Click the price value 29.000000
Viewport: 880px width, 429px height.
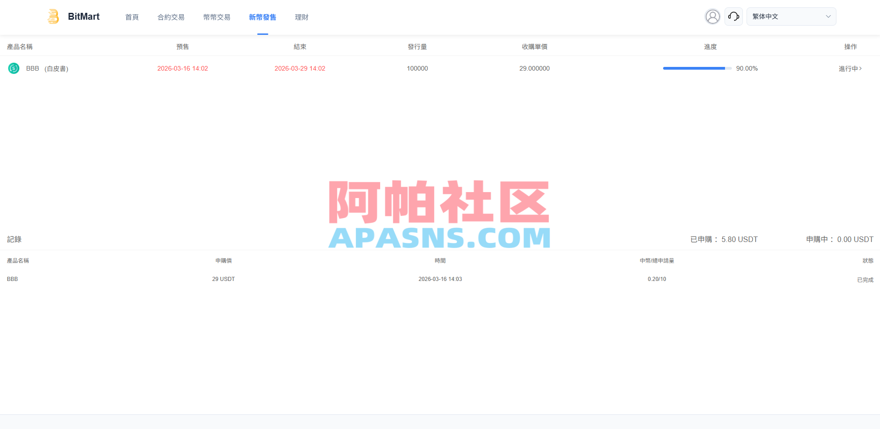pyautogui.click(x=534, y=68)
